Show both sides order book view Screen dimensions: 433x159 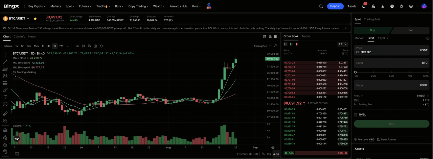(x=286, y=44)
